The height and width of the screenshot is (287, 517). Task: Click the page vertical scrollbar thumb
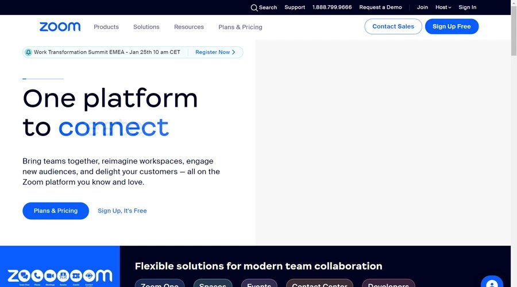tap(514, 31)
